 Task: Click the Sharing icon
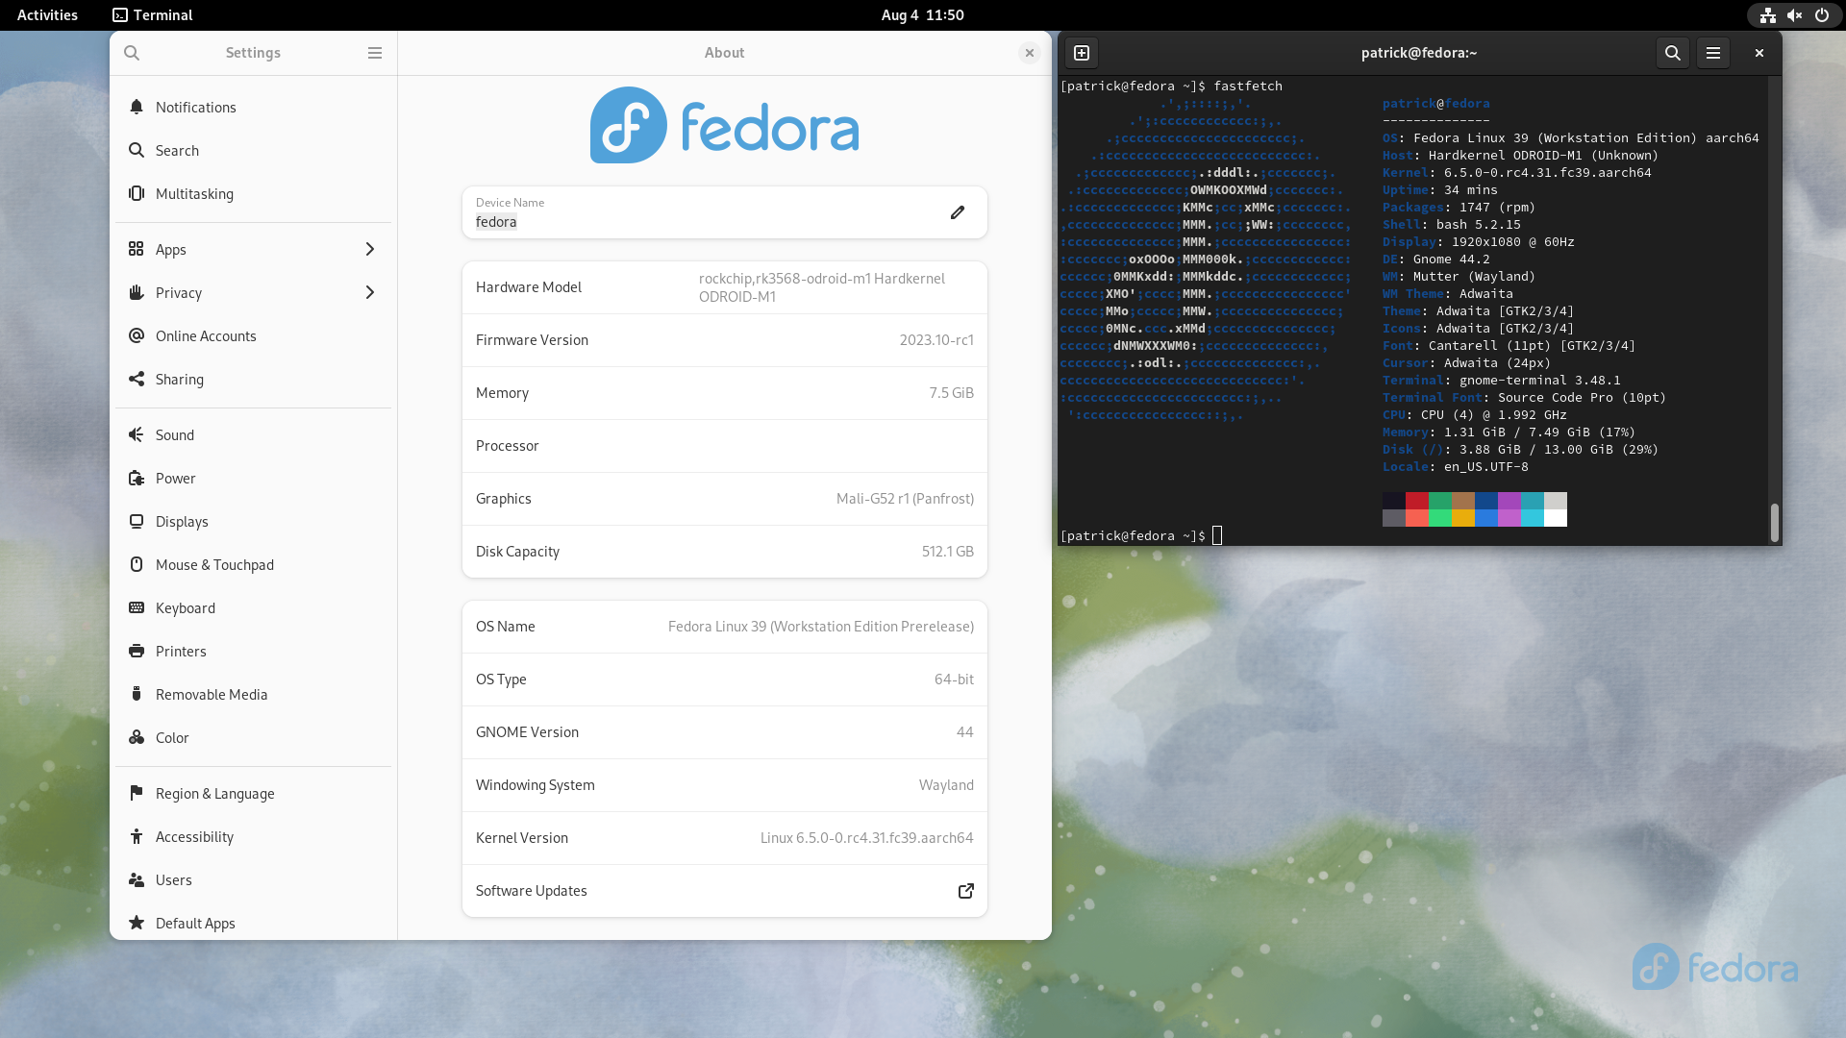(137, 379)
